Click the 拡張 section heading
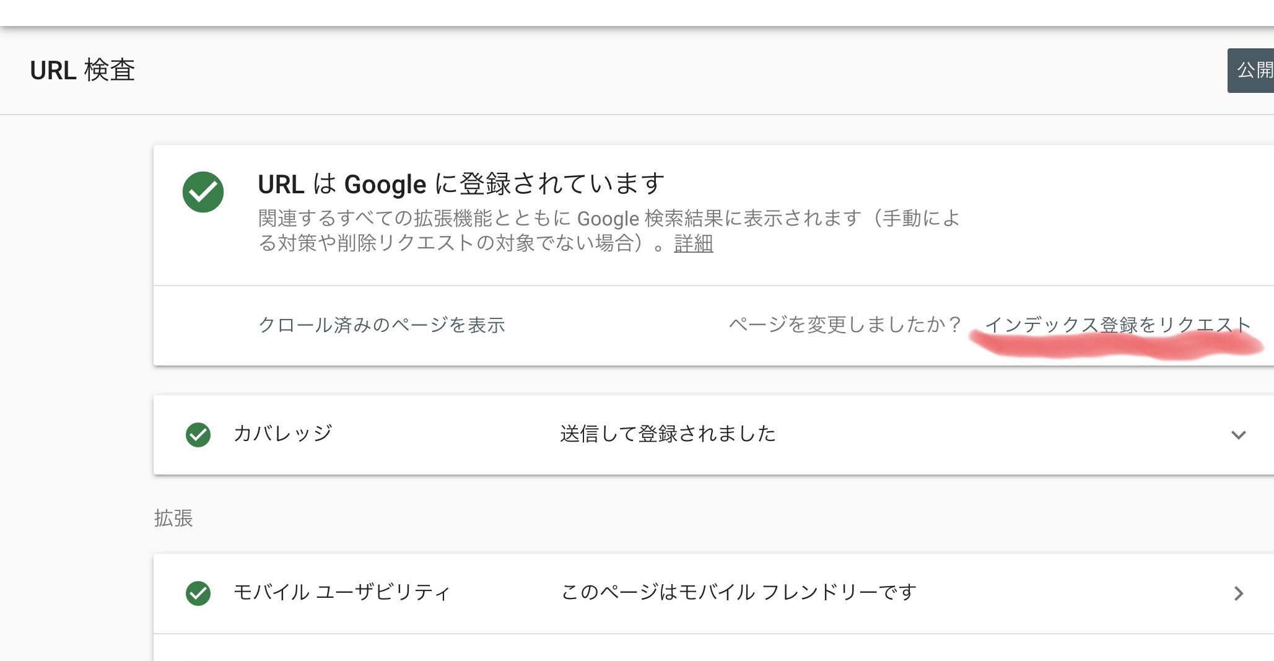This screenshot has height=661, width=1274. click(x=173, y=518)
